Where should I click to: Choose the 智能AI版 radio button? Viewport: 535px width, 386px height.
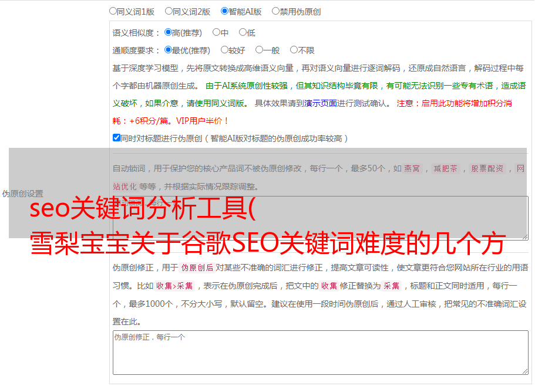[x=224, y=11]
